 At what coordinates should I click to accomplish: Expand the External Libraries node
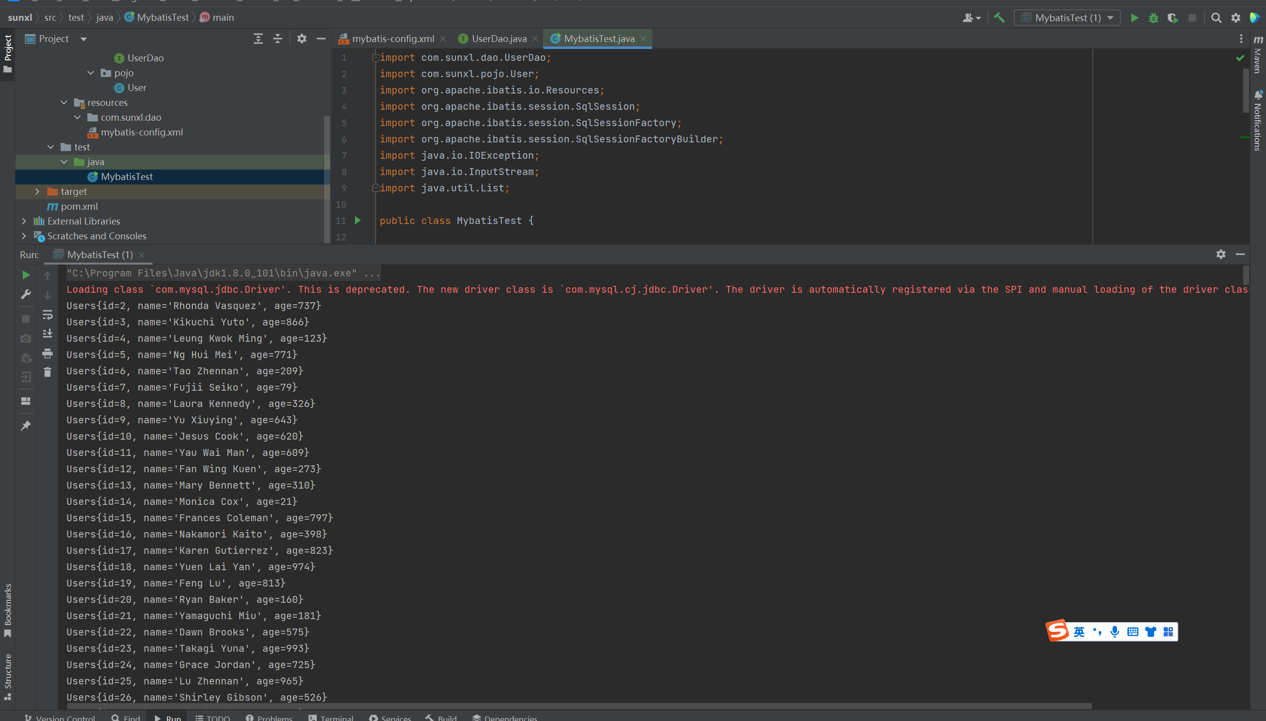(x=24, y=221)
